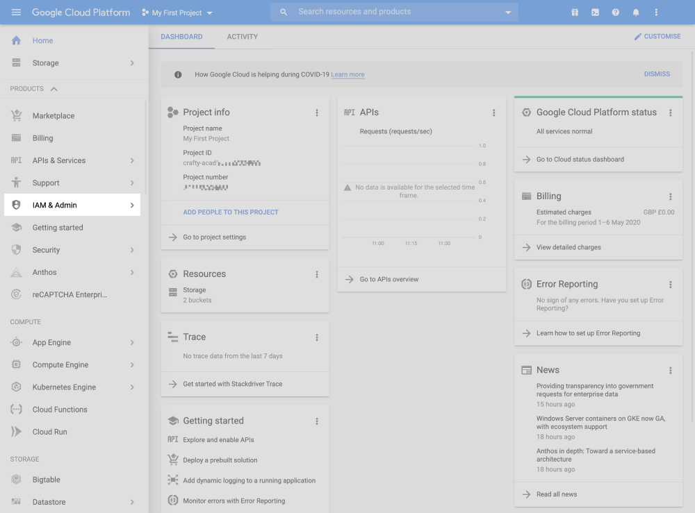Click the Customise button
Image resolution: width=695 pixels, height=513 pixels.
(657, 37)
